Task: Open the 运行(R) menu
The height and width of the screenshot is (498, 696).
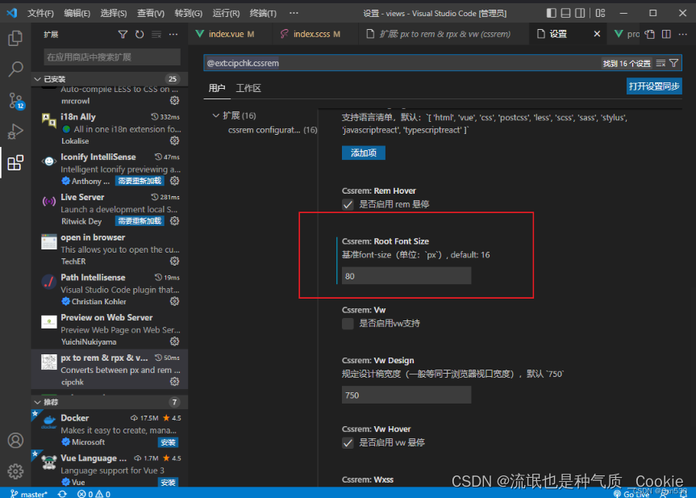Action: [x=226, y=14]
